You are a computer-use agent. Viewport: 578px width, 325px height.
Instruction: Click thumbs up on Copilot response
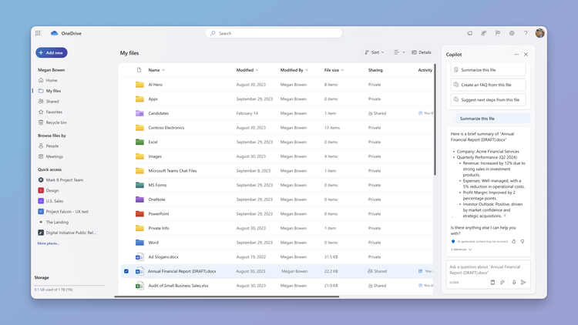(513, 241)
